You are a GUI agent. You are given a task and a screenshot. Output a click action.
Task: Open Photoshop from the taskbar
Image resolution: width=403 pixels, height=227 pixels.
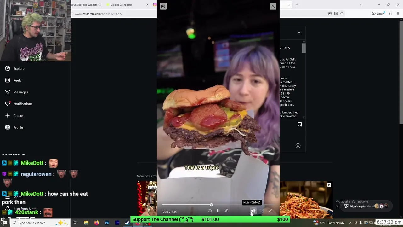[107, 223]
